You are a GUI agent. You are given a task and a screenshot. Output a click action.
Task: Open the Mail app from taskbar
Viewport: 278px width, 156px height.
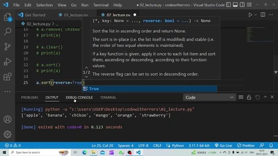103,153
